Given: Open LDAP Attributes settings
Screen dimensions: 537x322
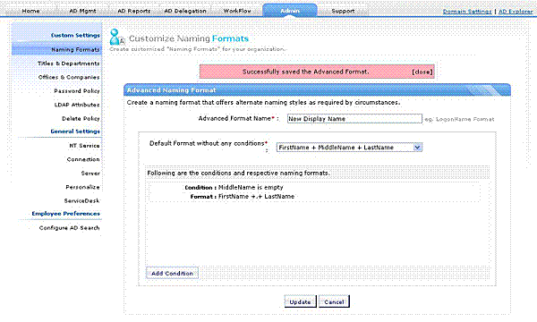Looking at the screenshot, I should coord(77,105).
